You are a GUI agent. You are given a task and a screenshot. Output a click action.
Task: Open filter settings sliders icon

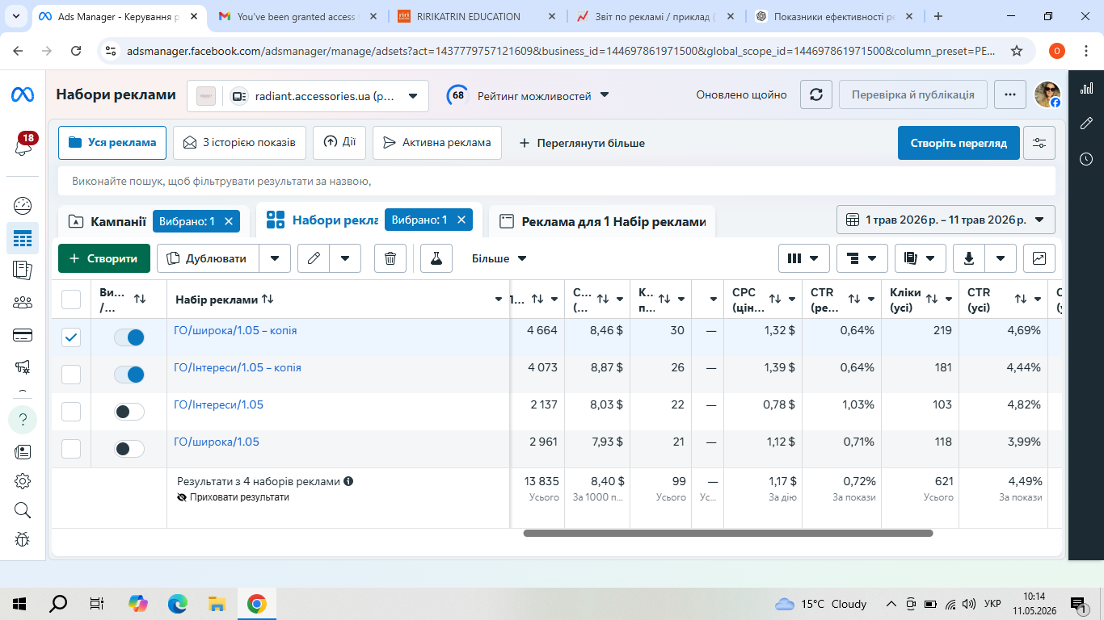[x=1039, y=143]
